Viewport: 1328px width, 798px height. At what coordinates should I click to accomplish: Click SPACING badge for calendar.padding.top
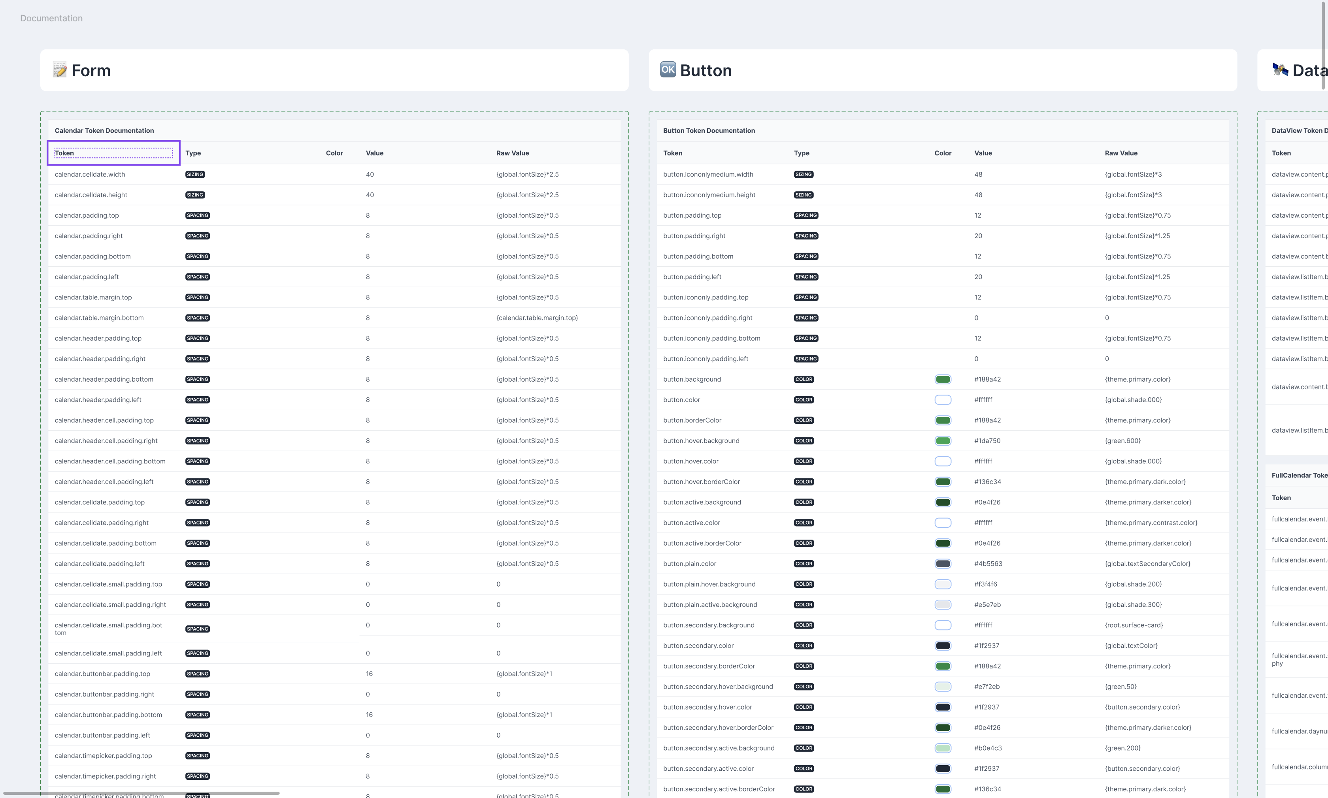tap(197, 216)
